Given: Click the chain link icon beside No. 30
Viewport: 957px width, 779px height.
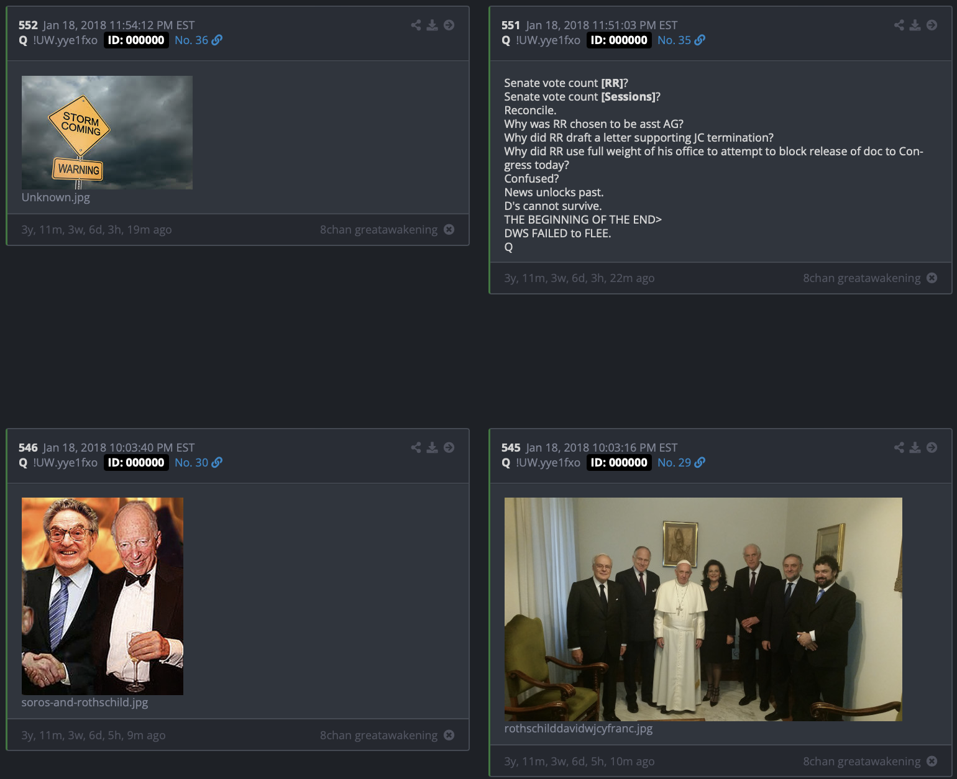Looking at the screenshot, I should [217, 462].
